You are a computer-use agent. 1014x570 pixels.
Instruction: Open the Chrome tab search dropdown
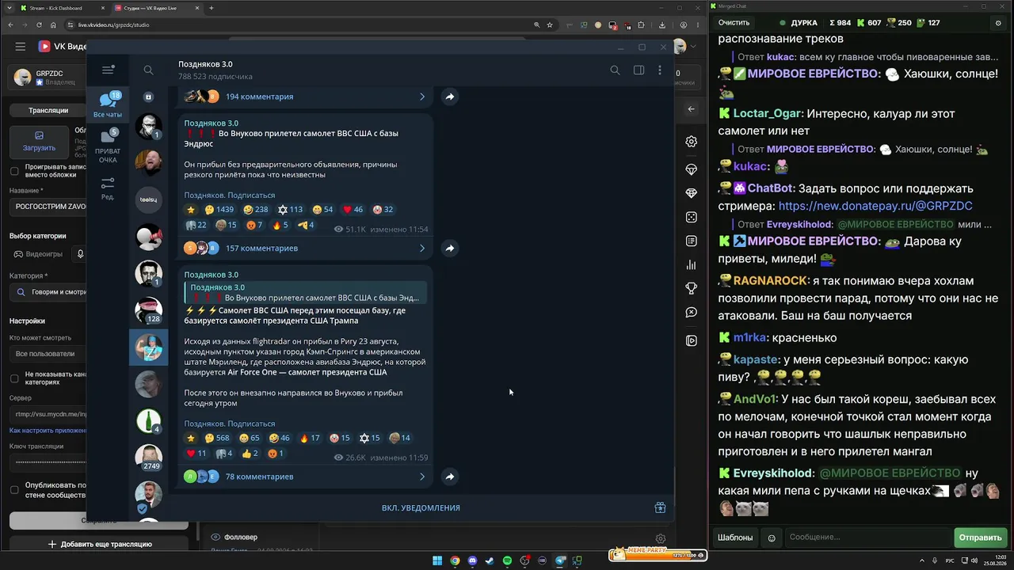pyautogui.click(x=11, y=8)
